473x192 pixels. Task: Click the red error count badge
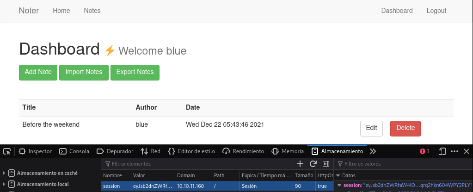click(424, 151)
